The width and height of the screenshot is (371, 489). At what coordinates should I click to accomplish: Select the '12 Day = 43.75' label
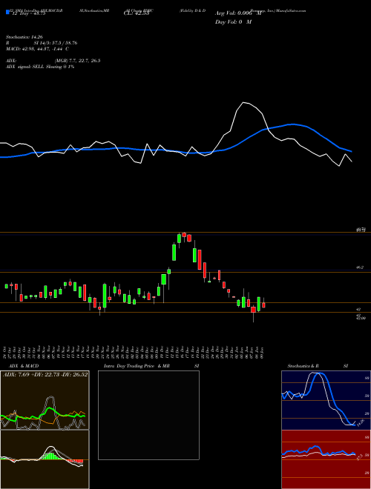point(28,13)
